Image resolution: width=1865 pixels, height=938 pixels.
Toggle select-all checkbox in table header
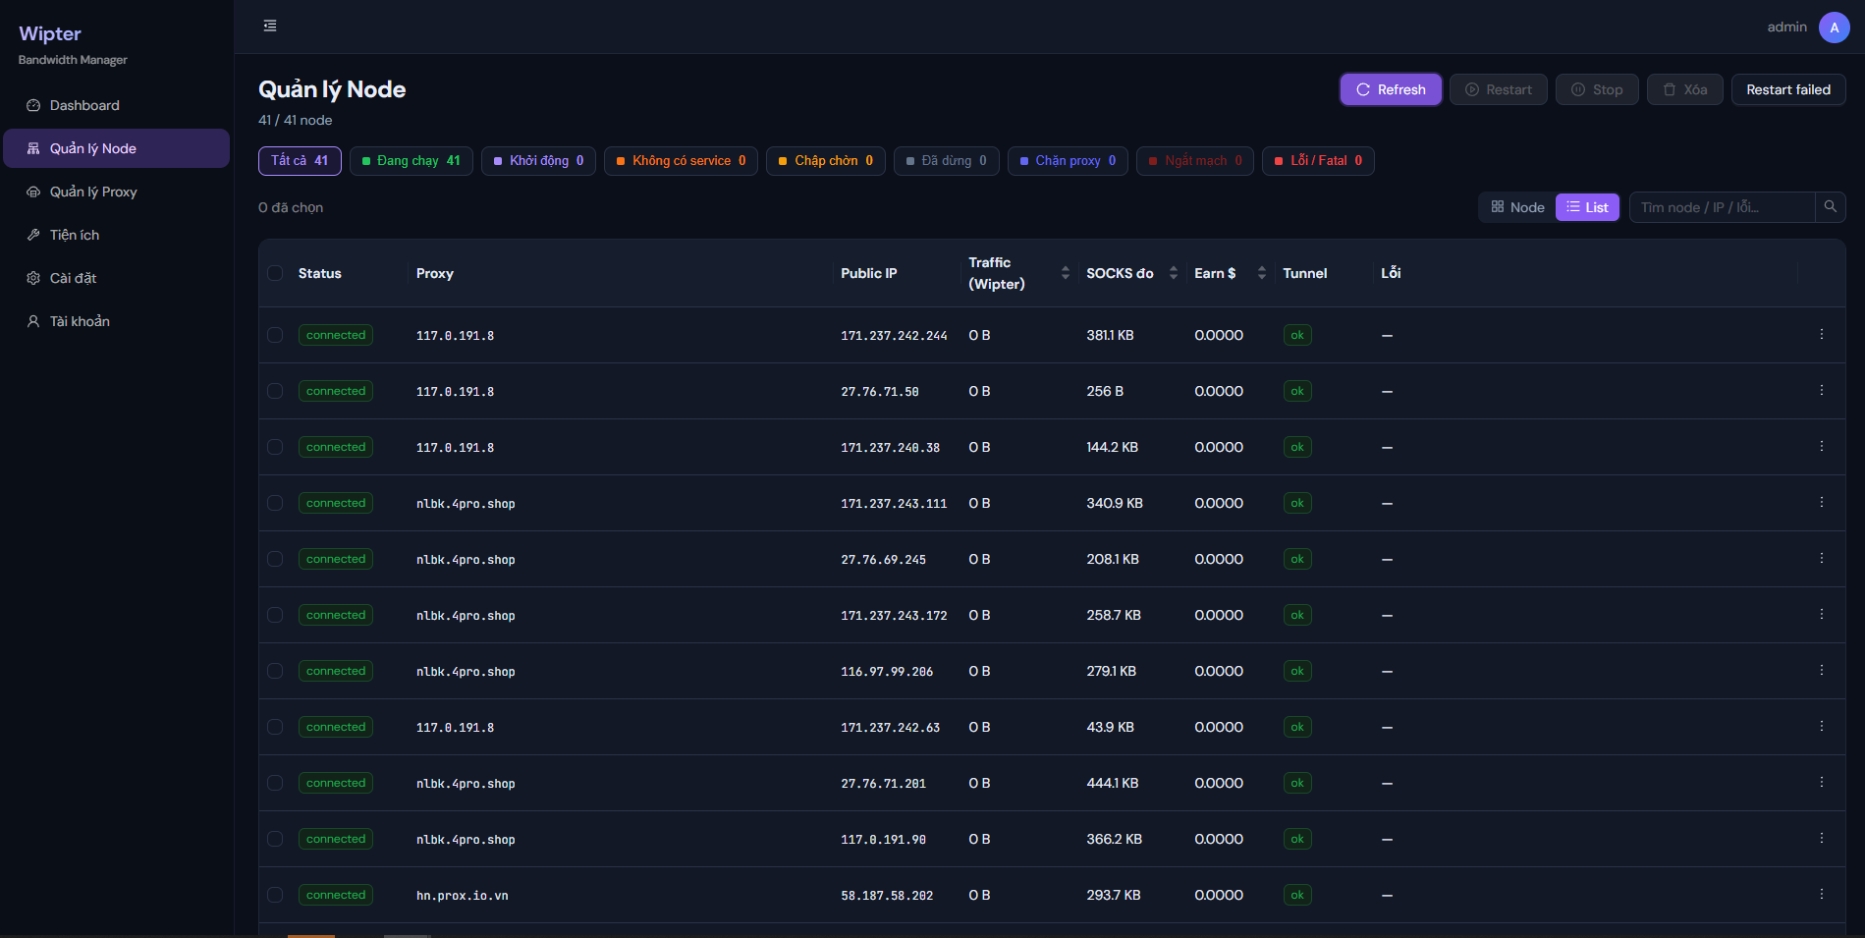(275, 273)
